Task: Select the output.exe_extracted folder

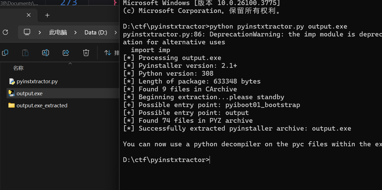Action: tap(42, 105)
